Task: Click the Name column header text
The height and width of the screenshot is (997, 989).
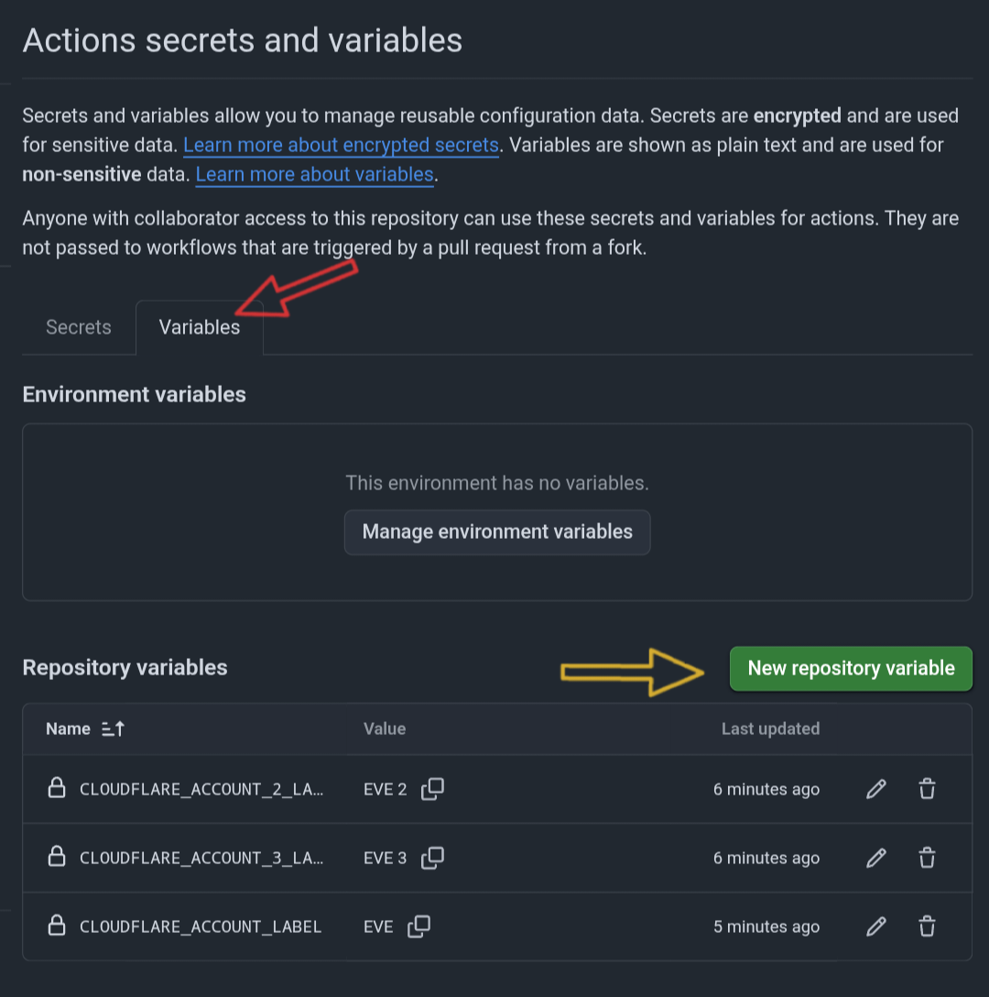Action: click(x=68, y=729)
